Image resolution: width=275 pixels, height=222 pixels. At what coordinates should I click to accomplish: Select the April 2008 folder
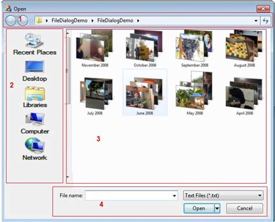click(x=244, y=96)
